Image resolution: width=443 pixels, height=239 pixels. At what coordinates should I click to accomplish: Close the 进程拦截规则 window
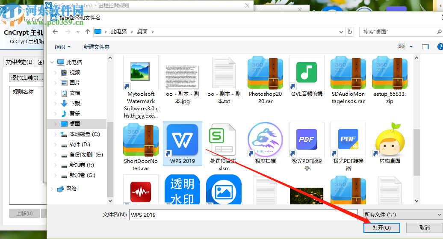point(247,6)
